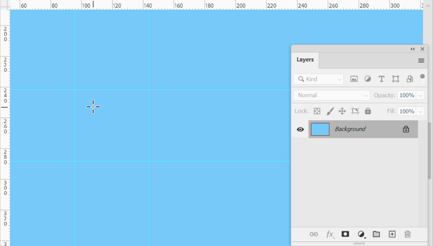This screenshot has height=246, width=433.
Task: Select the Background layer name
Action: pyautogui.click(x=350, y=129)
